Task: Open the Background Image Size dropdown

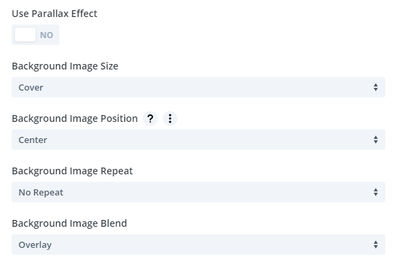Action: (199, 87)
